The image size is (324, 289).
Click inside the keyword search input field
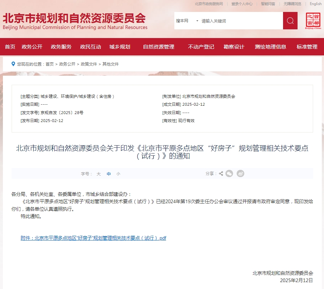tap(236, 21)
